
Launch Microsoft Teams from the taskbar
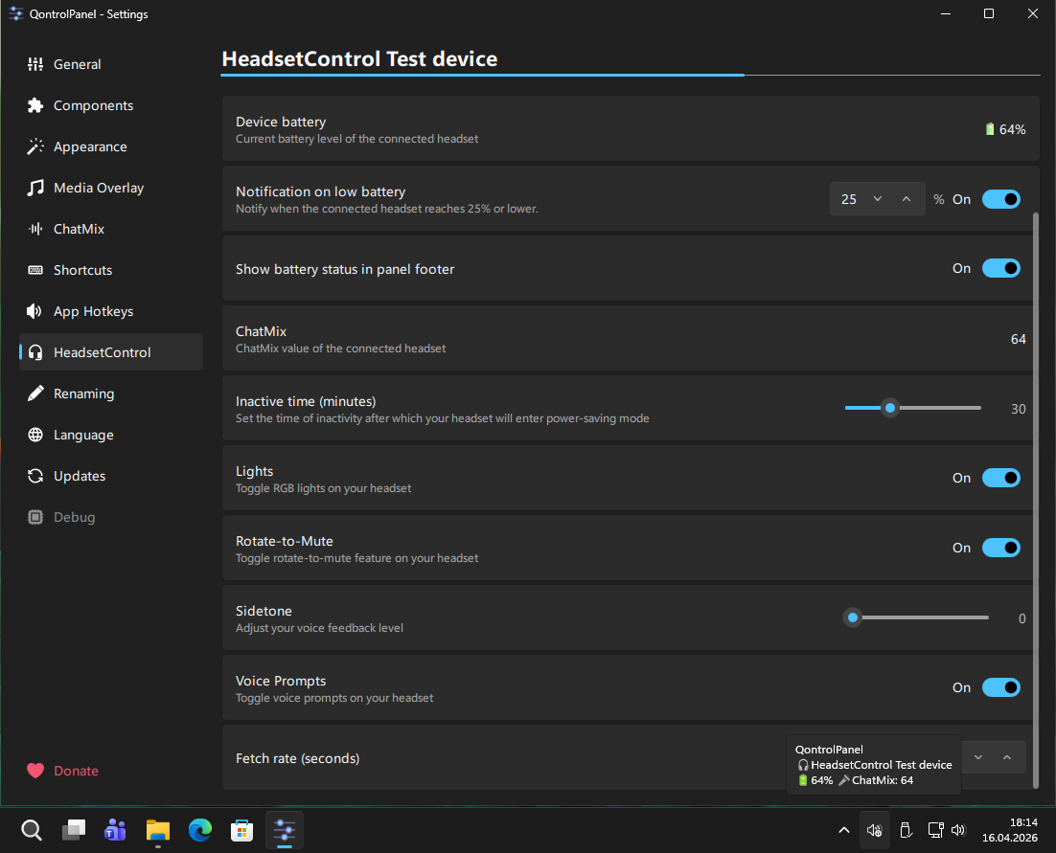click(116, 830)
